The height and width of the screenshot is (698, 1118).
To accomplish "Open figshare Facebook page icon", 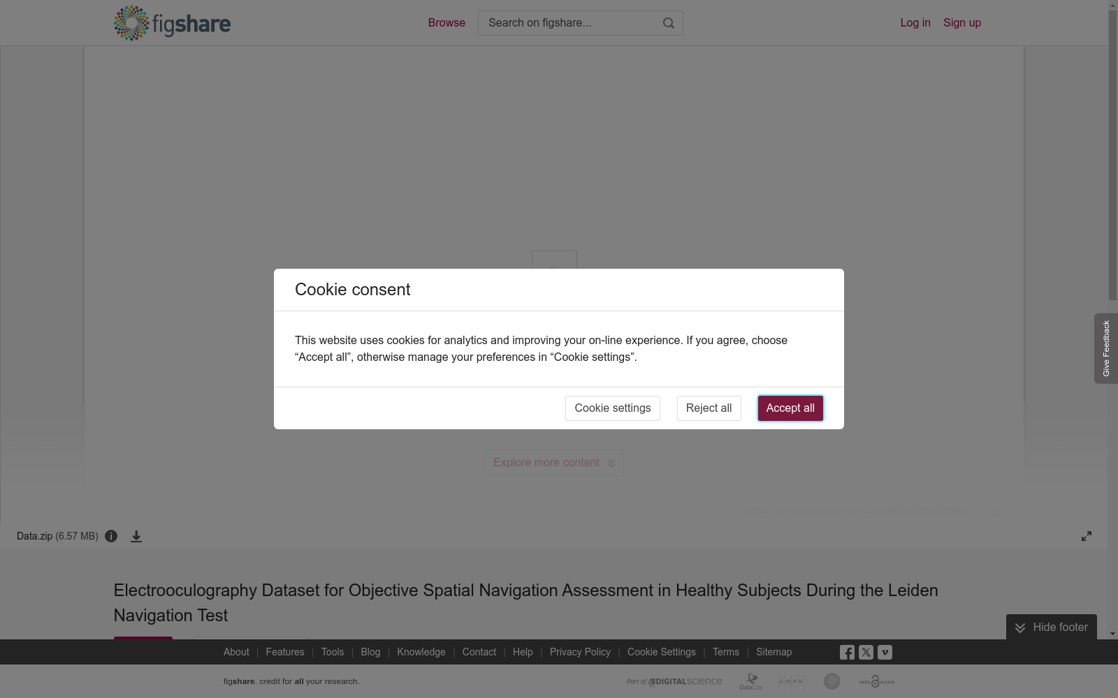I will 847,652.
